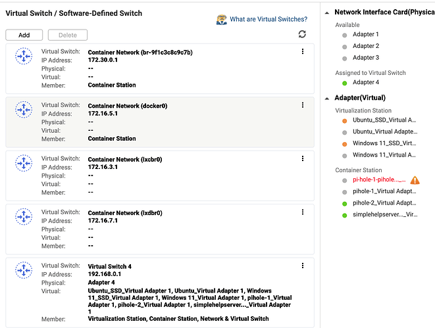Click the docker0 virtual switch icon
435x328 pixels.
coord(24,110)
